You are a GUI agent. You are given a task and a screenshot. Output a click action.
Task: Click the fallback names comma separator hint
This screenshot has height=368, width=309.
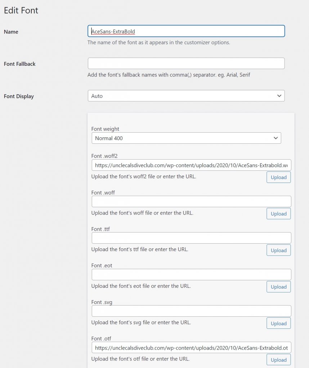169,75
